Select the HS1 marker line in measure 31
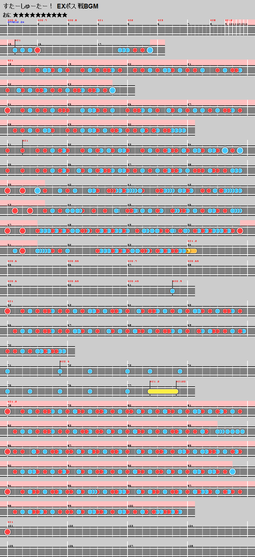This screenshot has width=255, height=557. point(22,147)
